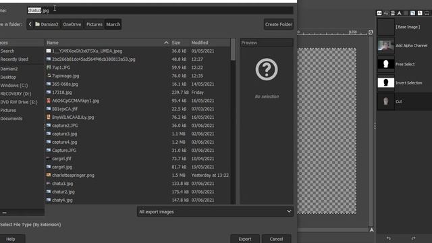Click the Export button
This screenshot has height=243, width=432.
[x=245, y=239]
